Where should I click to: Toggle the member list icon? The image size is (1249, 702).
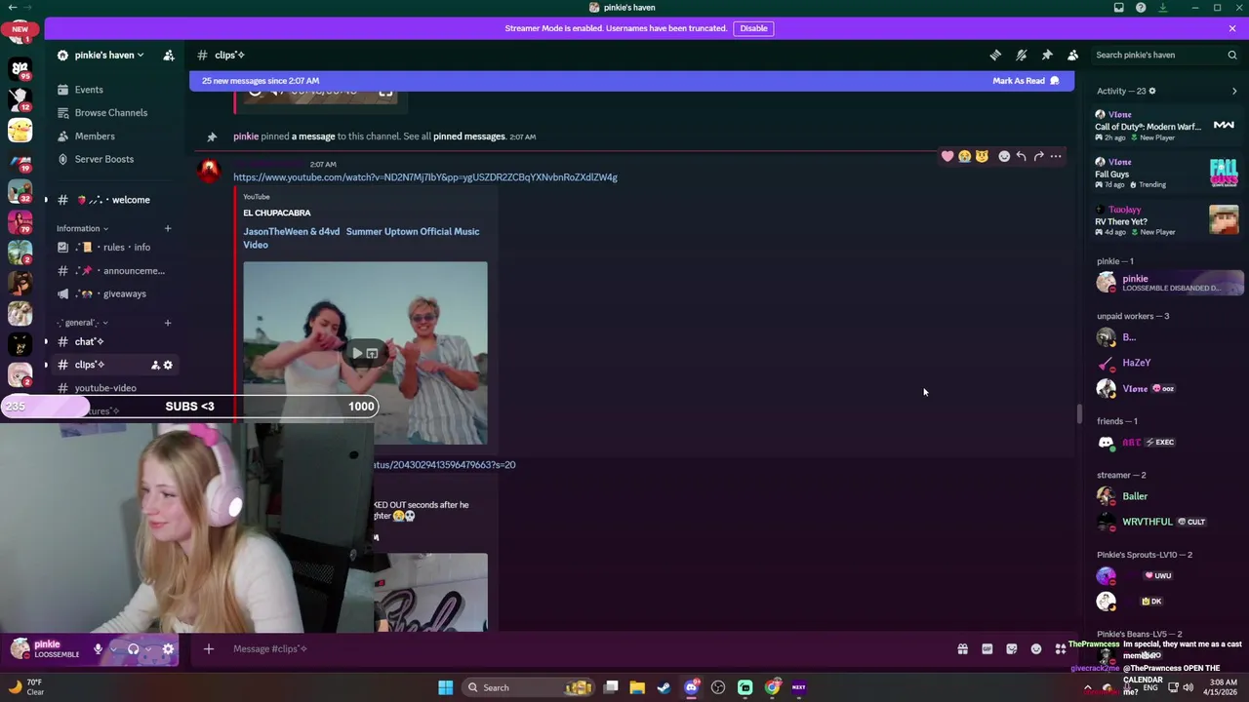click(1072, 55)
